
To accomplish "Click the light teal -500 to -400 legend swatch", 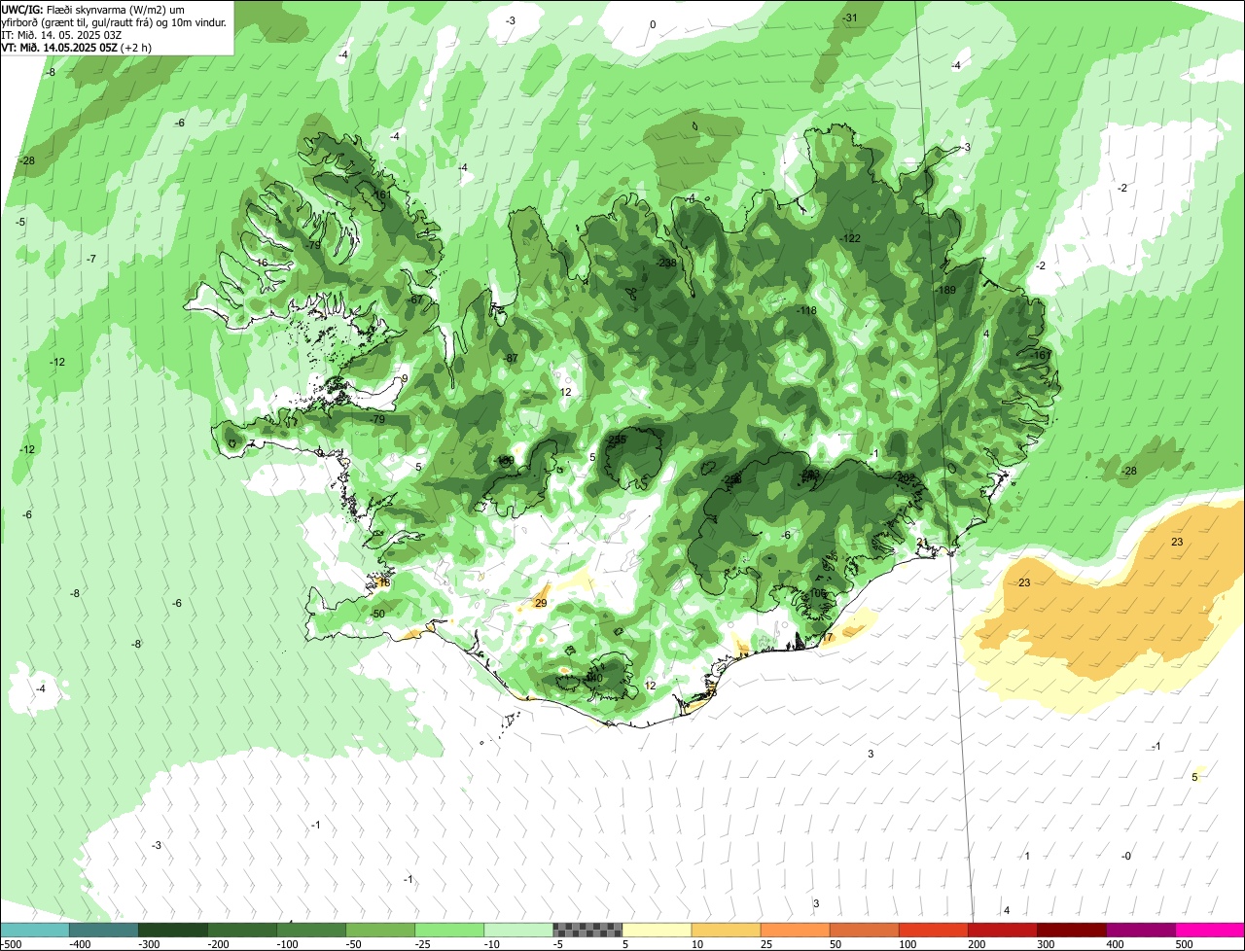I will pyautogui.click(x=35, y=930).
